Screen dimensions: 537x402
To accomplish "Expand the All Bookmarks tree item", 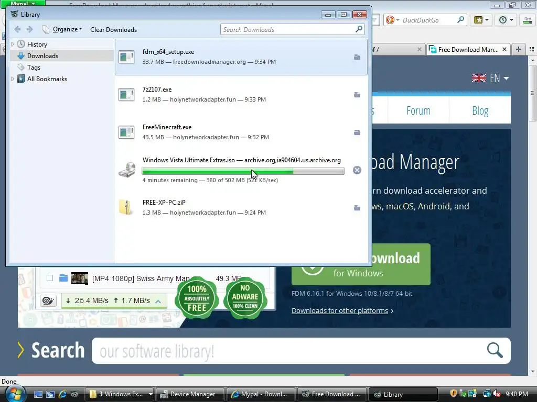I will coord(13,79).
